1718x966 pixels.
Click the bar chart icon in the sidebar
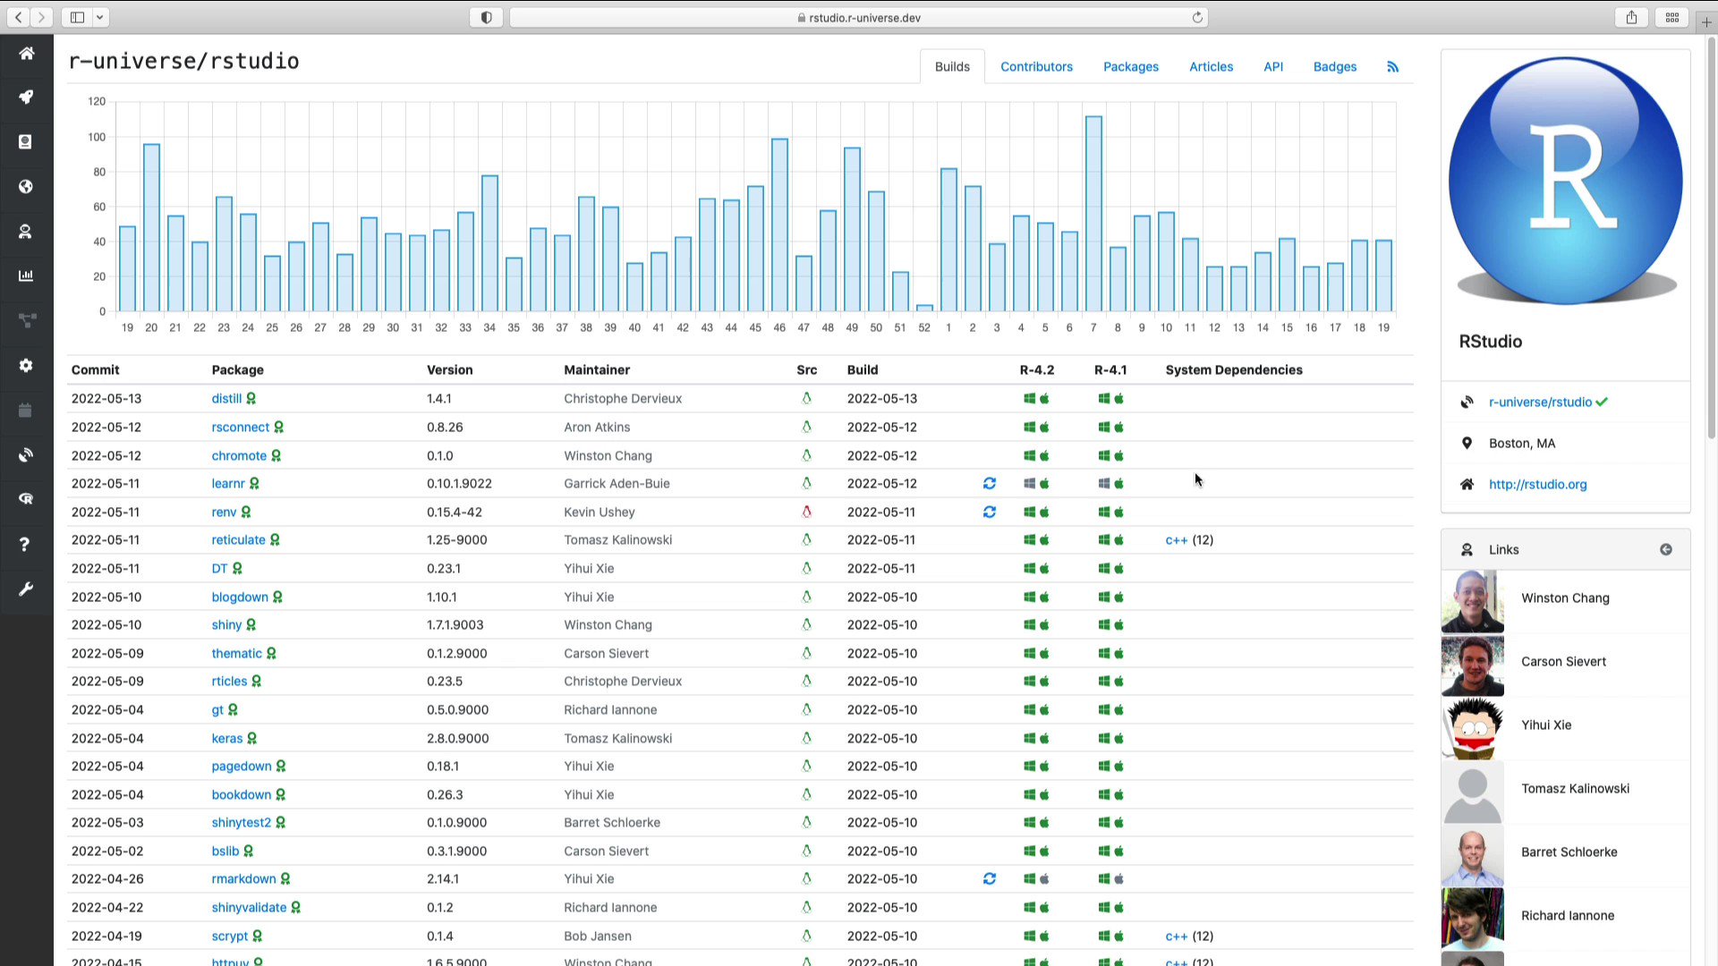point(26,275)
